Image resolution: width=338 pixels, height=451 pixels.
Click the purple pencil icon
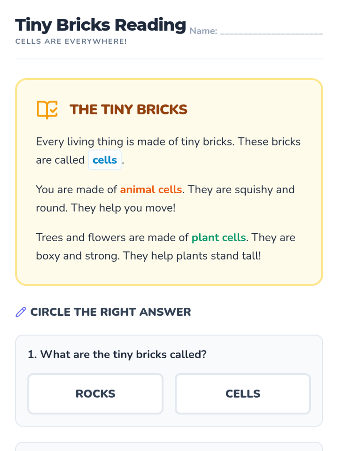click(21, 312)
